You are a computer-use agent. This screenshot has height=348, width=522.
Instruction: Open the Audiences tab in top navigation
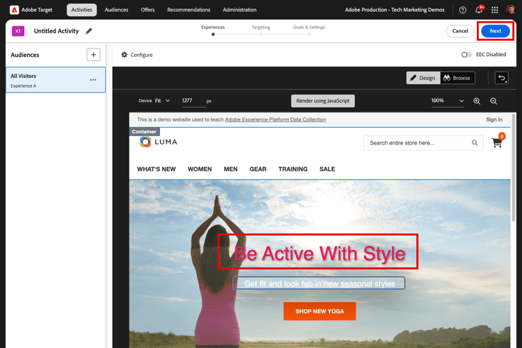[x=116, y=10]
